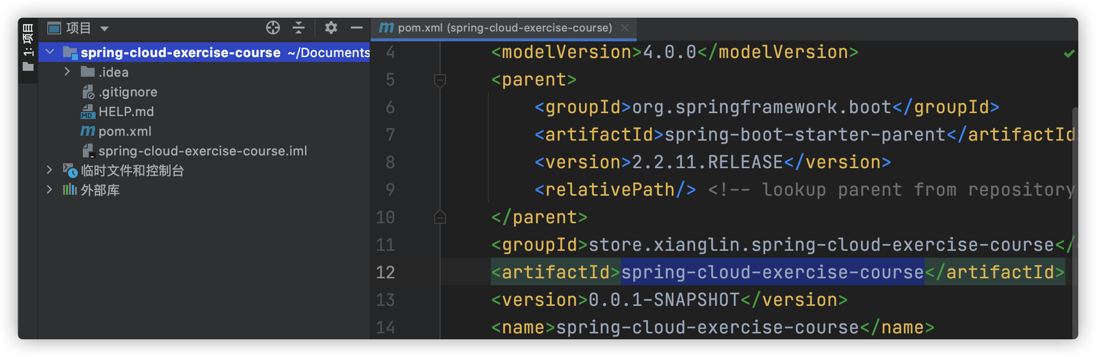Click the collapse all icon in project panel
This screenshot has width=1096, height=357.
tap(299, 28)
